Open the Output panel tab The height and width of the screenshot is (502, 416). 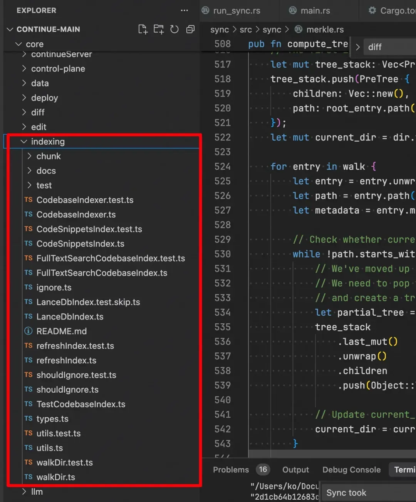click(295, 470)
